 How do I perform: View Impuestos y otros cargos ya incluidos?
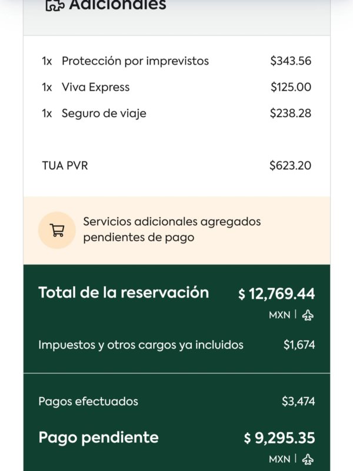click(x=141, y=345)
